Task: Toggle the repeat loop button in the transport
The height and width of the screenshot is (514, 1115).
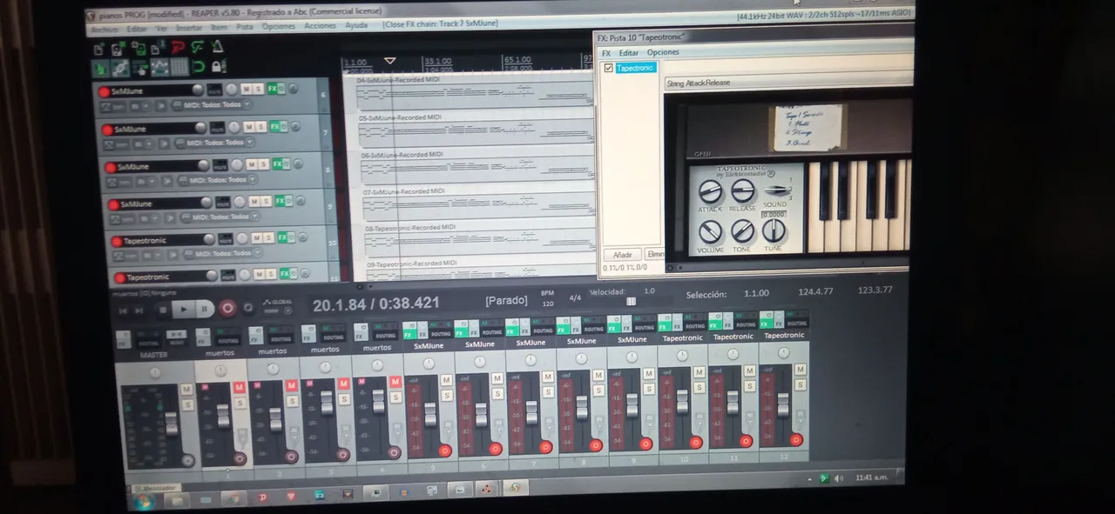Action: pyautogui.click(x=248, y=308)
